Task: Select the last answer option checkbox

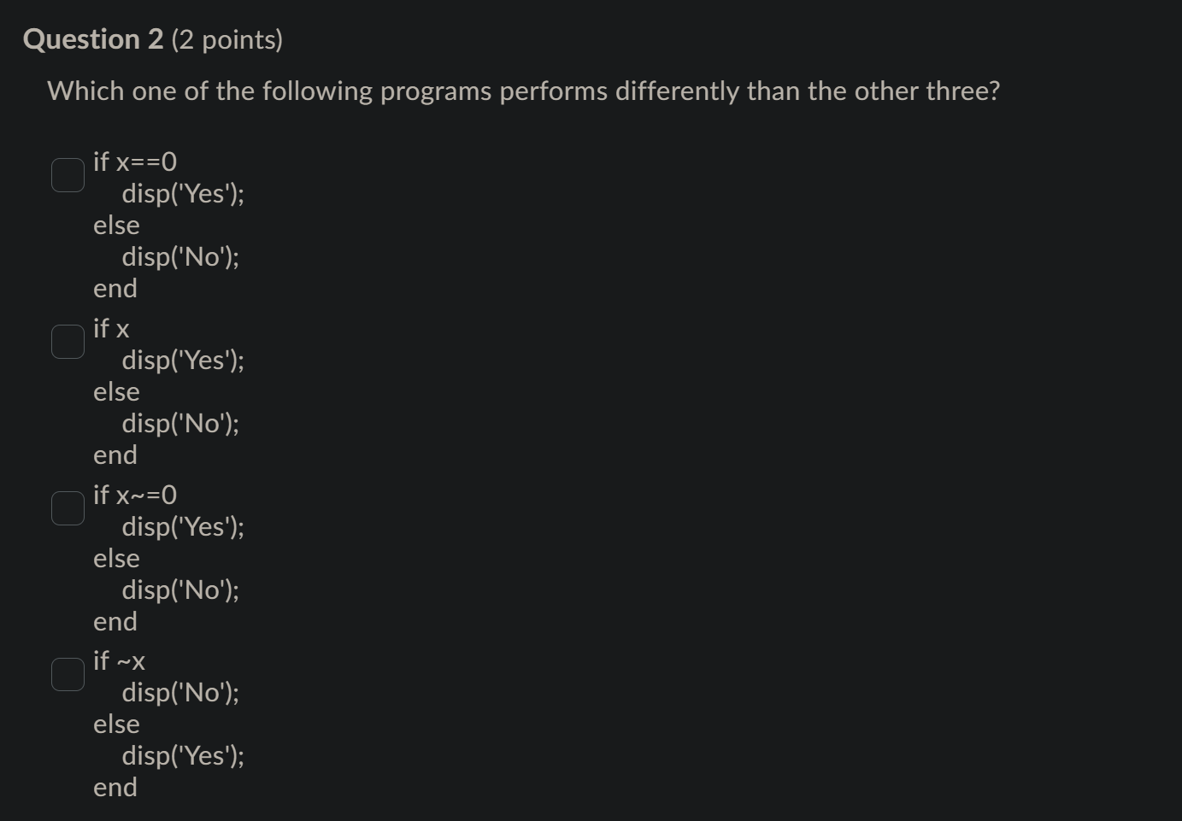Action: pyautogui.click(x=68, y=673)
